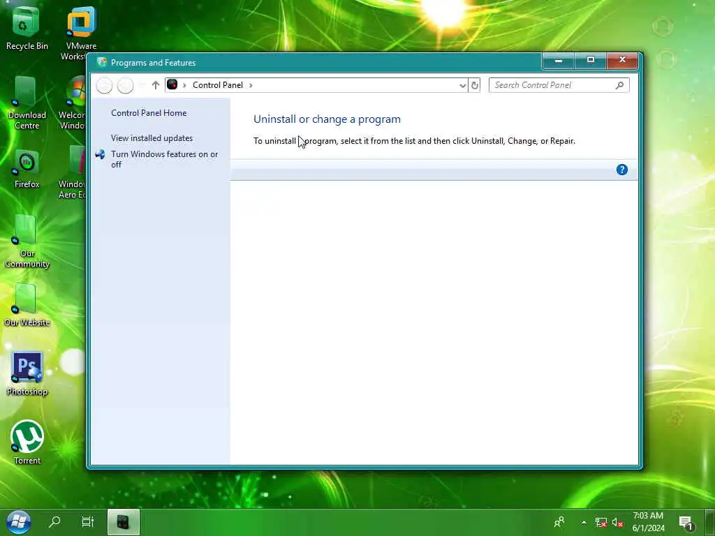
Task: Launch Firefox from the desktop
Action: [27, 169]
